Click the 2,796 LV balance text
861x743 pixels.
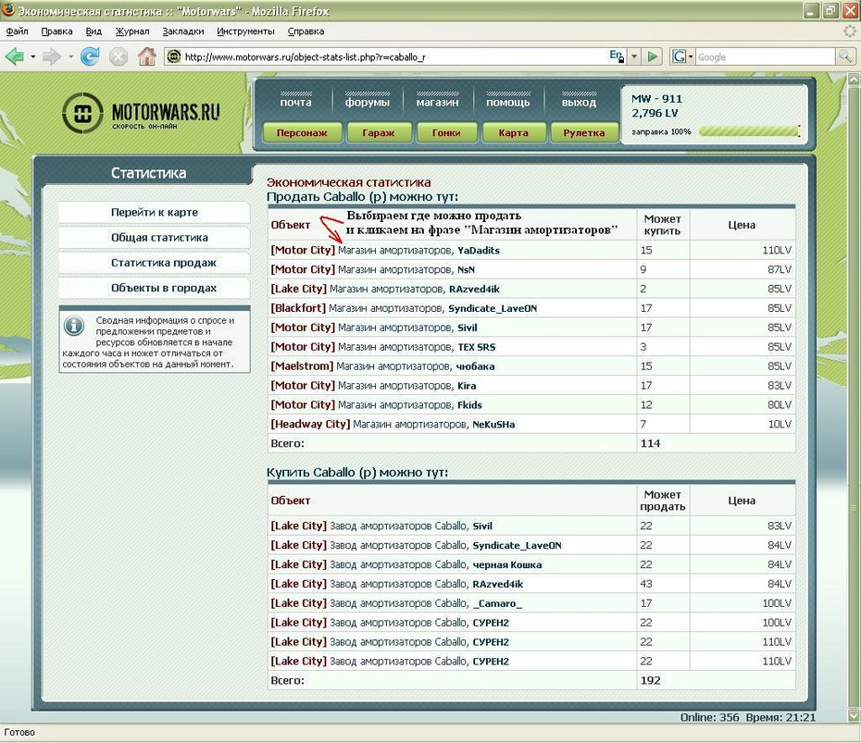655,113
